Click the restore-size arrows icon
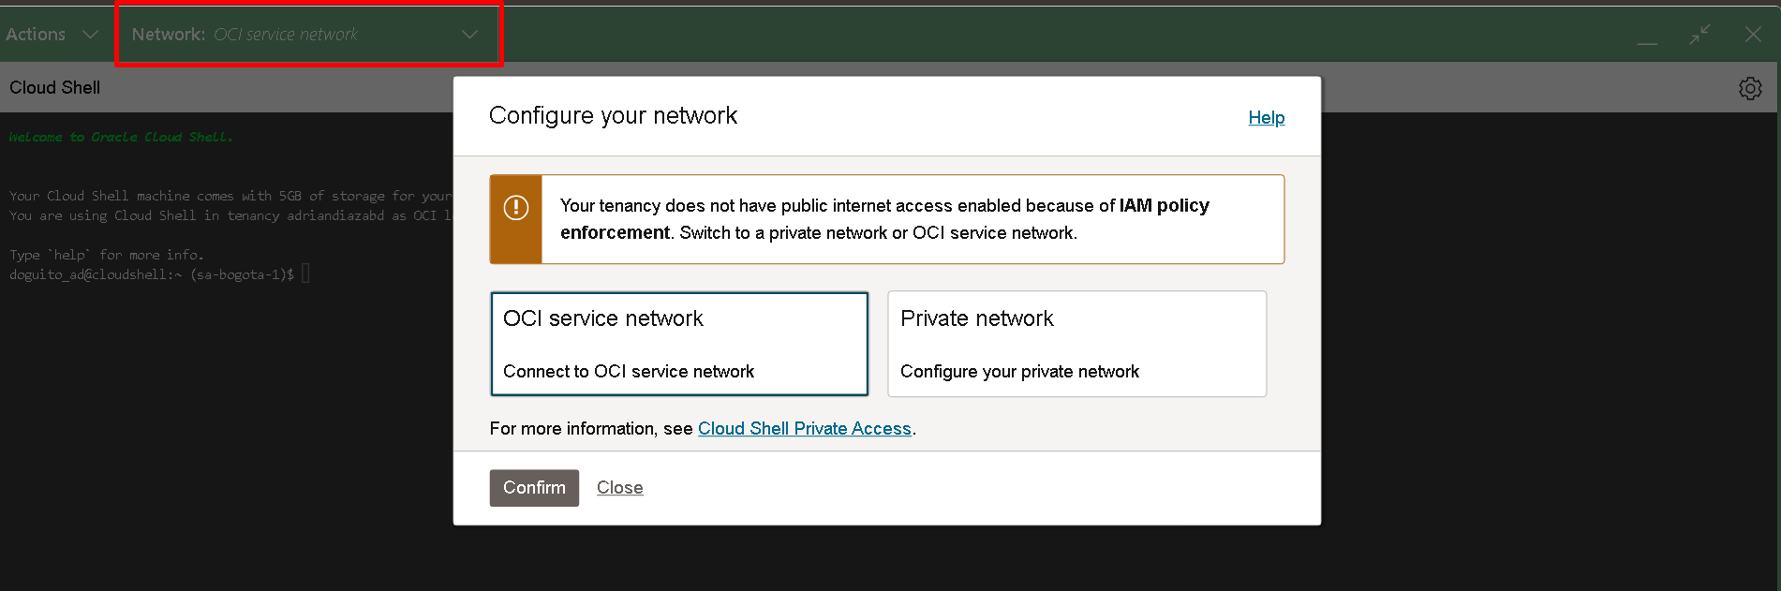Image resolution: width=1781 pixels, height=591 pixels. [1699, 35]
